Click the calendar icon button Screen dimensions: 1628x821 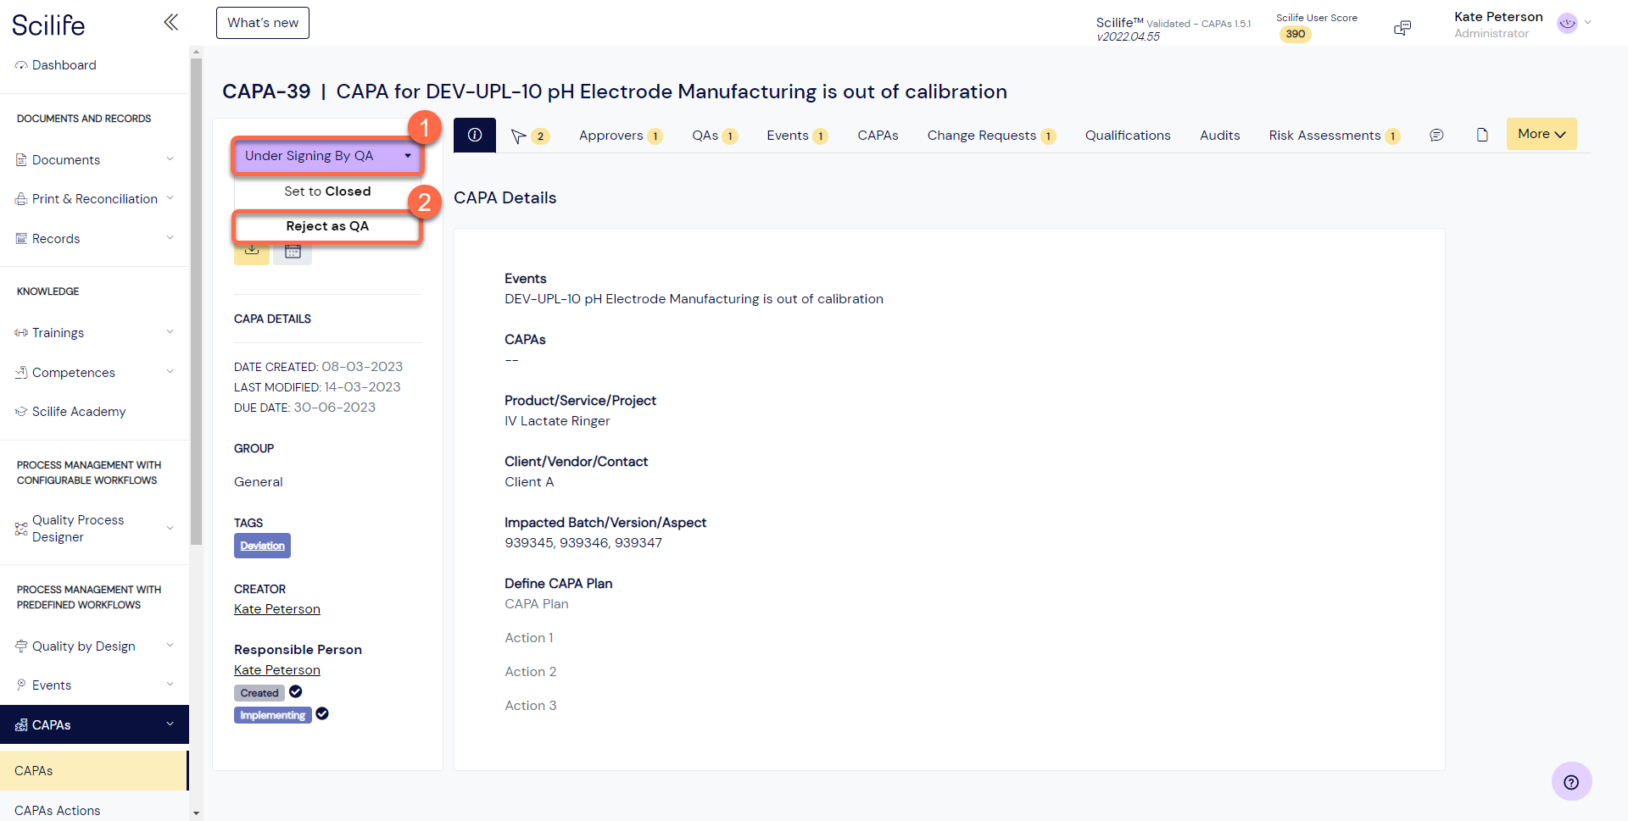[x=293, y=252]
